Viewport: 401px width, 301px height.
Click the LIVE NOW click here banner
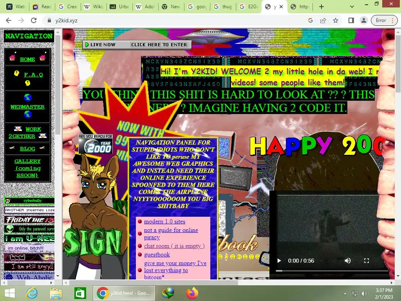[x=137, y=45]
